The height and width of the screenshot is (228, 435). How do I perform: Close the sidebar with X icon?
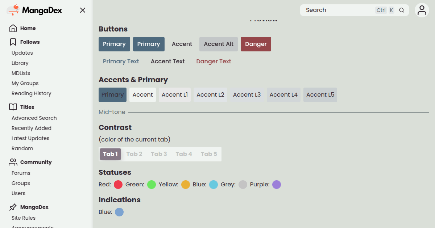point(83,10)
